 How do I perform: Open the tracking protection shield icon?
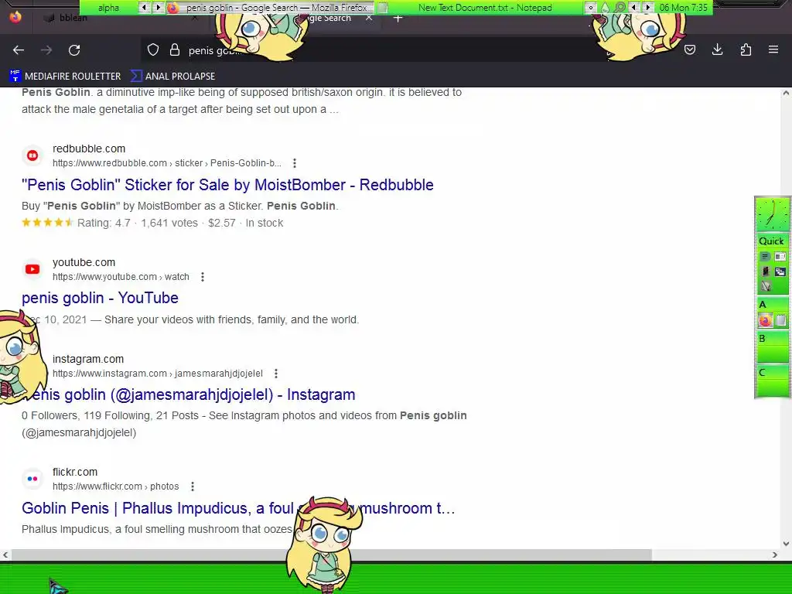coord(153,49)
